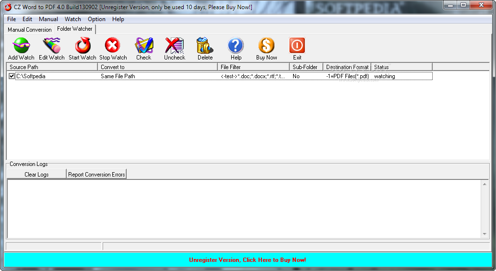Open the Manual menu
The image size is (496, 271).
coord(48,19)
